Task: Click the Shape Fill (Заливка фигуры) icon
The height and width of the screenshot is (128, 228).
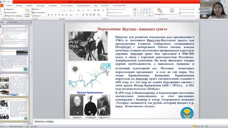Action: click(180, 9)
